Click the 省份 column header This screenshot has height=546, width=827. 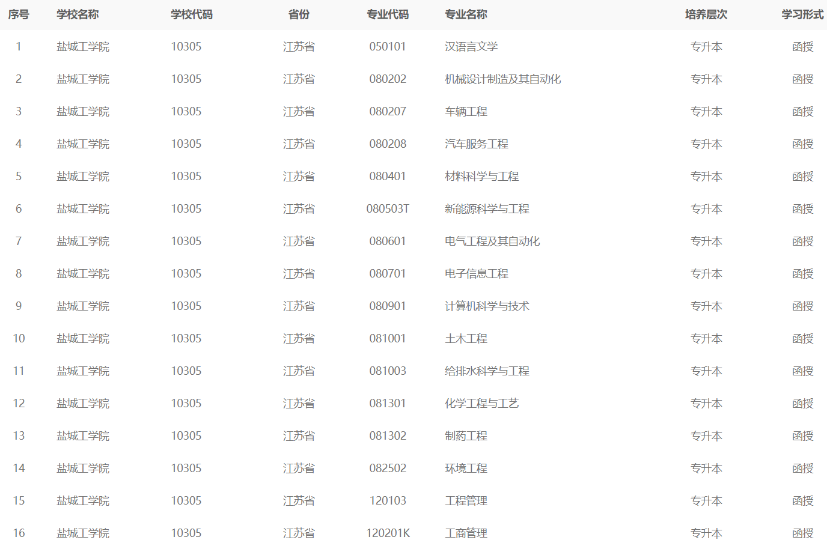[x=299, y=14]
